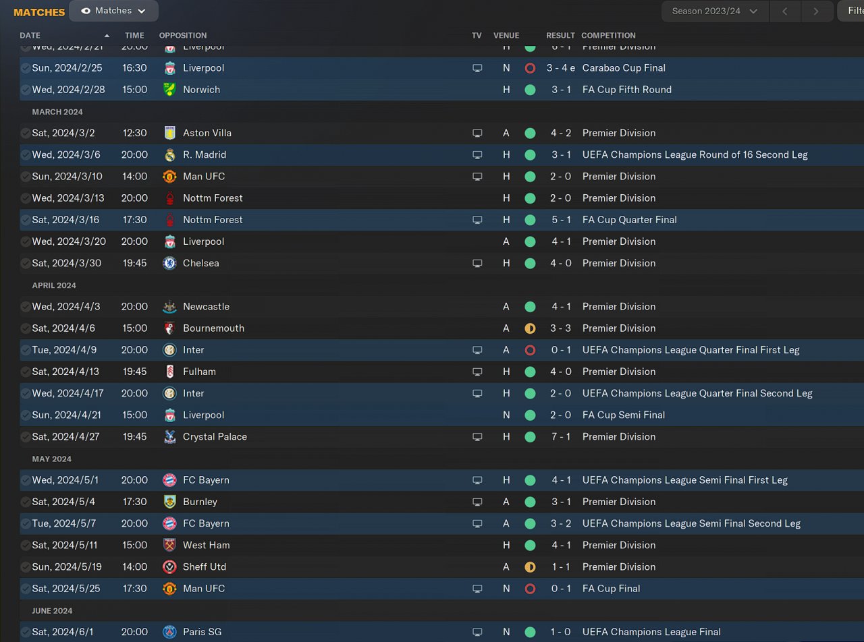Click the Real Madrid club crest

click(169, 155)
